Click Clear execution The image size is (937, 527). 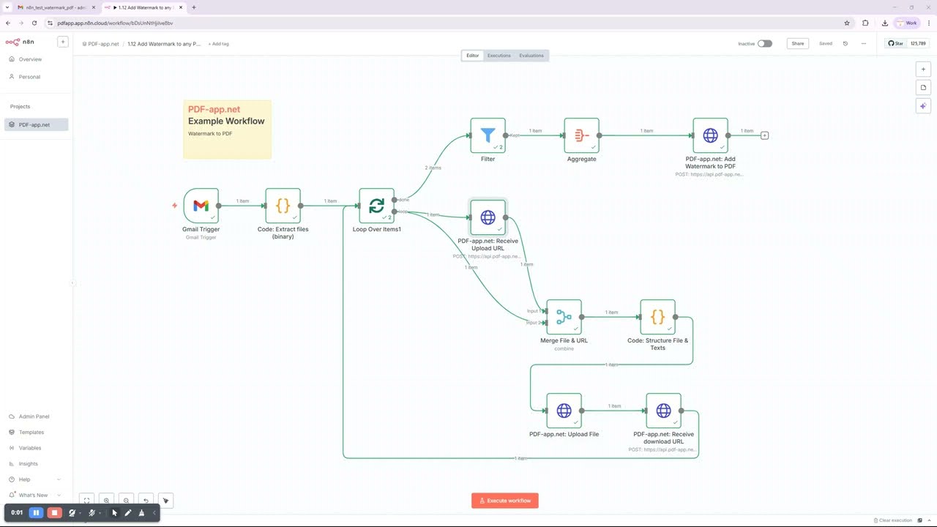(892, 520)
